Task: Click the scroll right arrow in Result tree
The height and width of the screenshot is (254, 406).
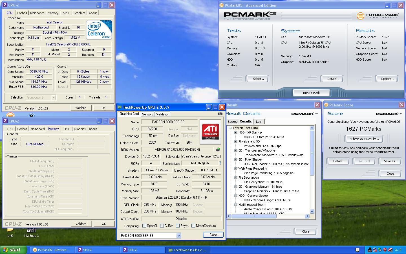Action: 307,216
